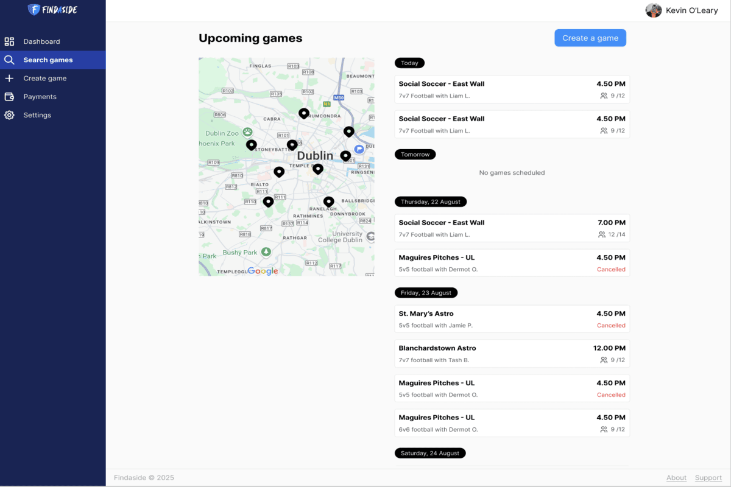Screen dimensions: 731x487
Task: Select map pin near Ranelagh
Action: tap(328, 201)
